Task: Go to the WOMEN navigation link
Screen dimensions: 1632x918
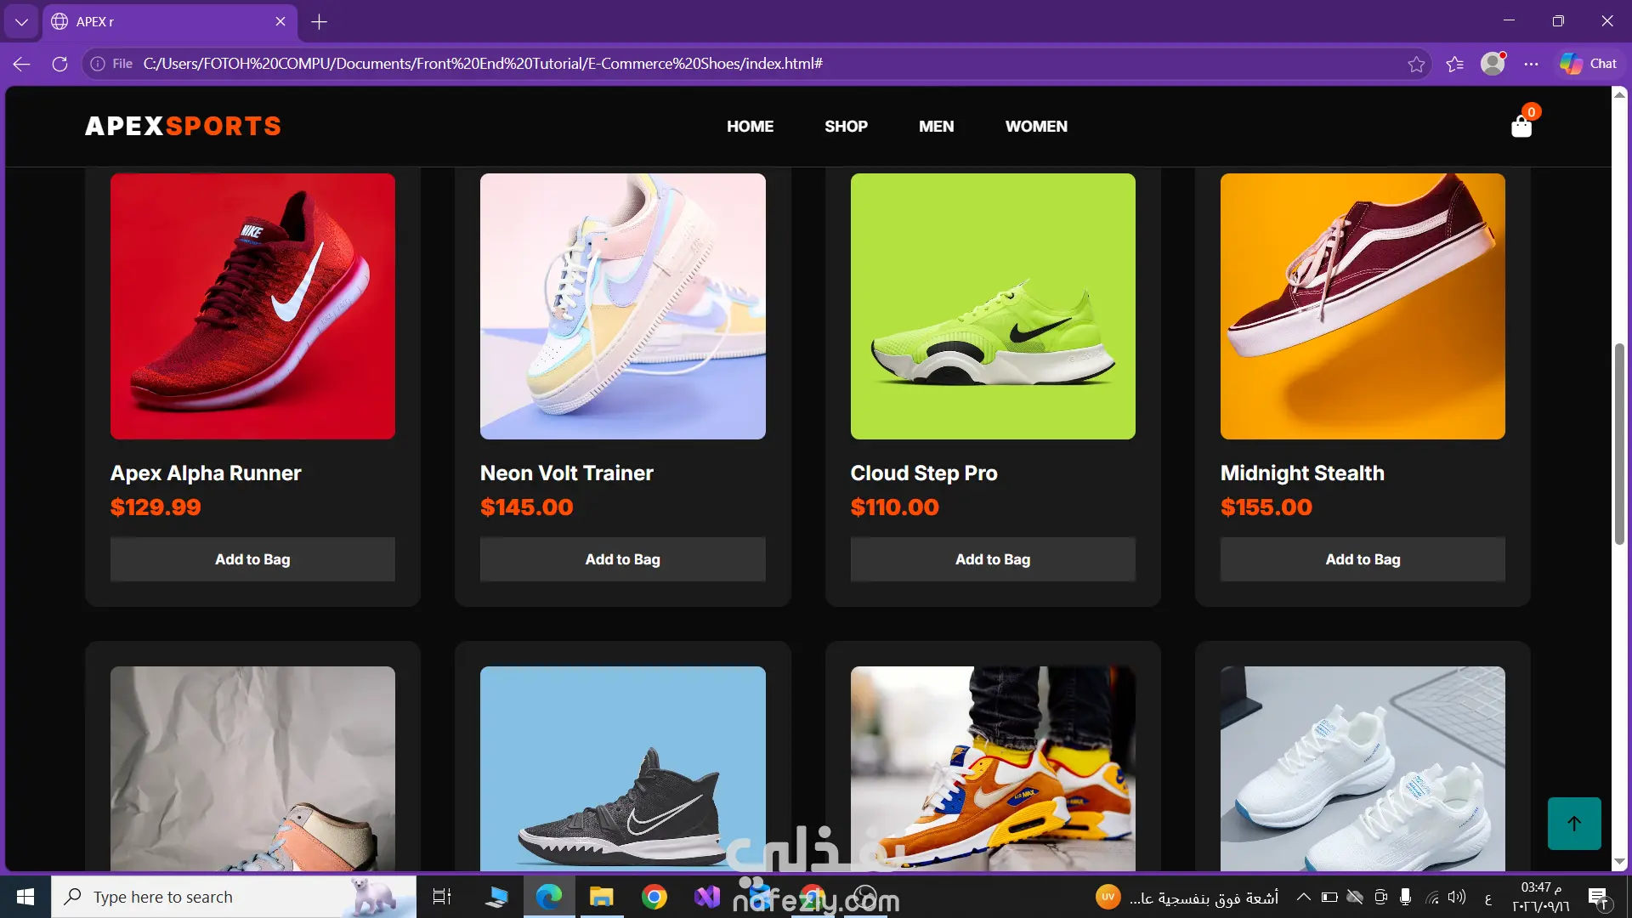Action: click(1036, 127)
